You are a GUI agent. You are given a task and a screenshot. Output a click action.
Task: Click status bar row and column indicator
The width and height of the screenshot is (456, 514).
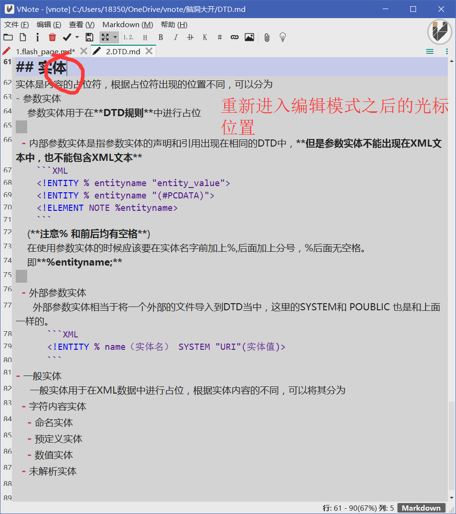tap(358, 508)
